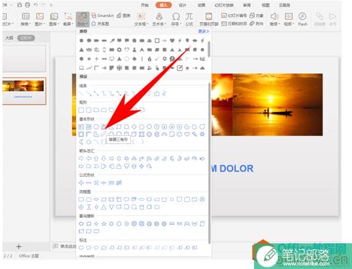Select the isosceles triangle basic shape
The image size is (352, 269).
[103, 127]
